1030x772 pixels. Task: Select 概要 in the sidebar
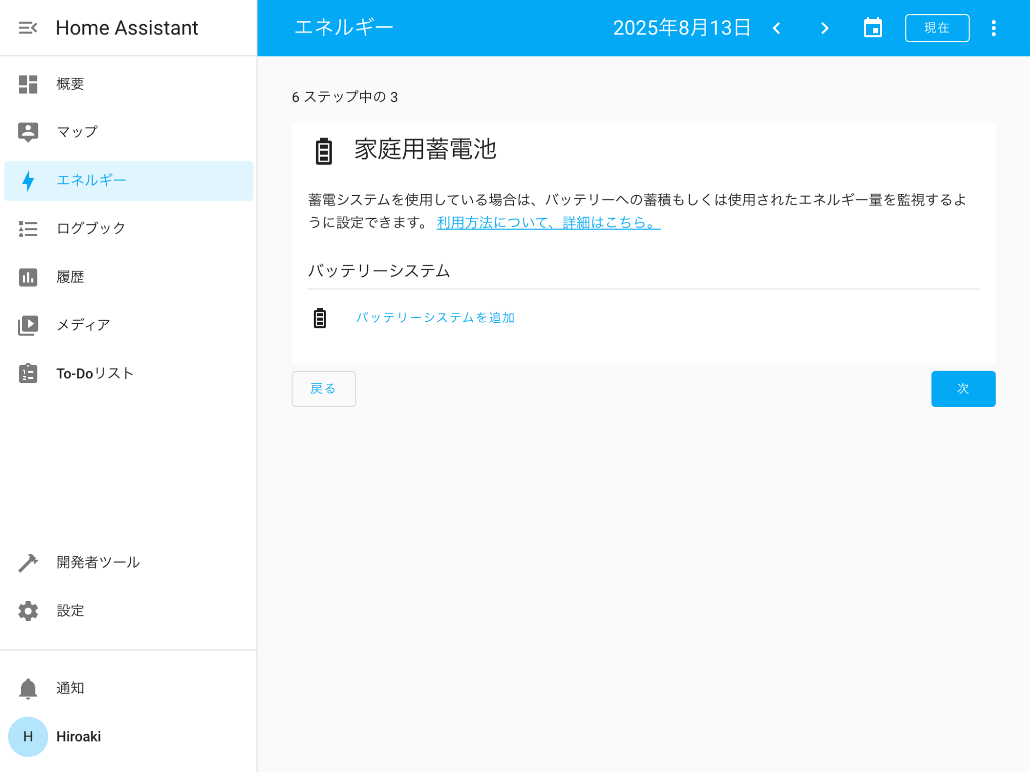pyautogui.click(x=129, y=84)
